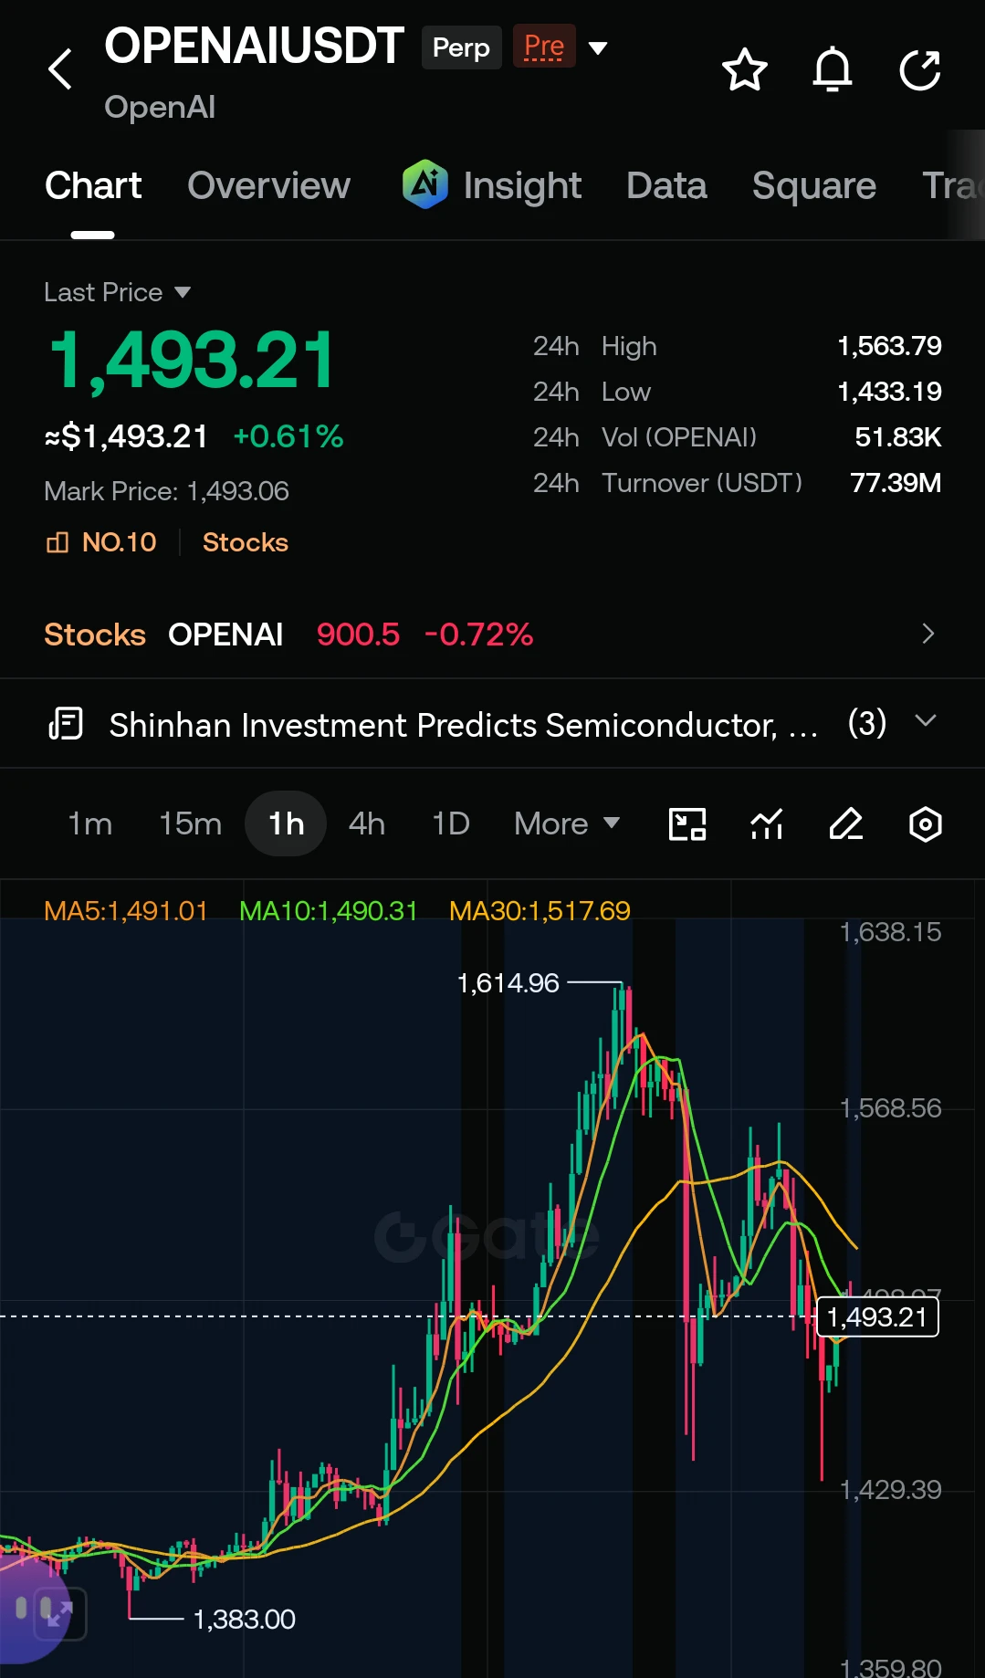This screenshot has width=985, height=1678.
Task: Go back using the left arrow
Action: [60, 69]
